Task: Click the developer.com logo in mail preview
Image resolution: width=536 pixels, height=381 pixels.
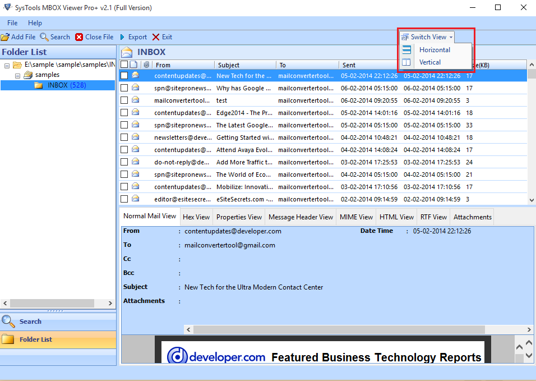Action: (x=216, y=356)
